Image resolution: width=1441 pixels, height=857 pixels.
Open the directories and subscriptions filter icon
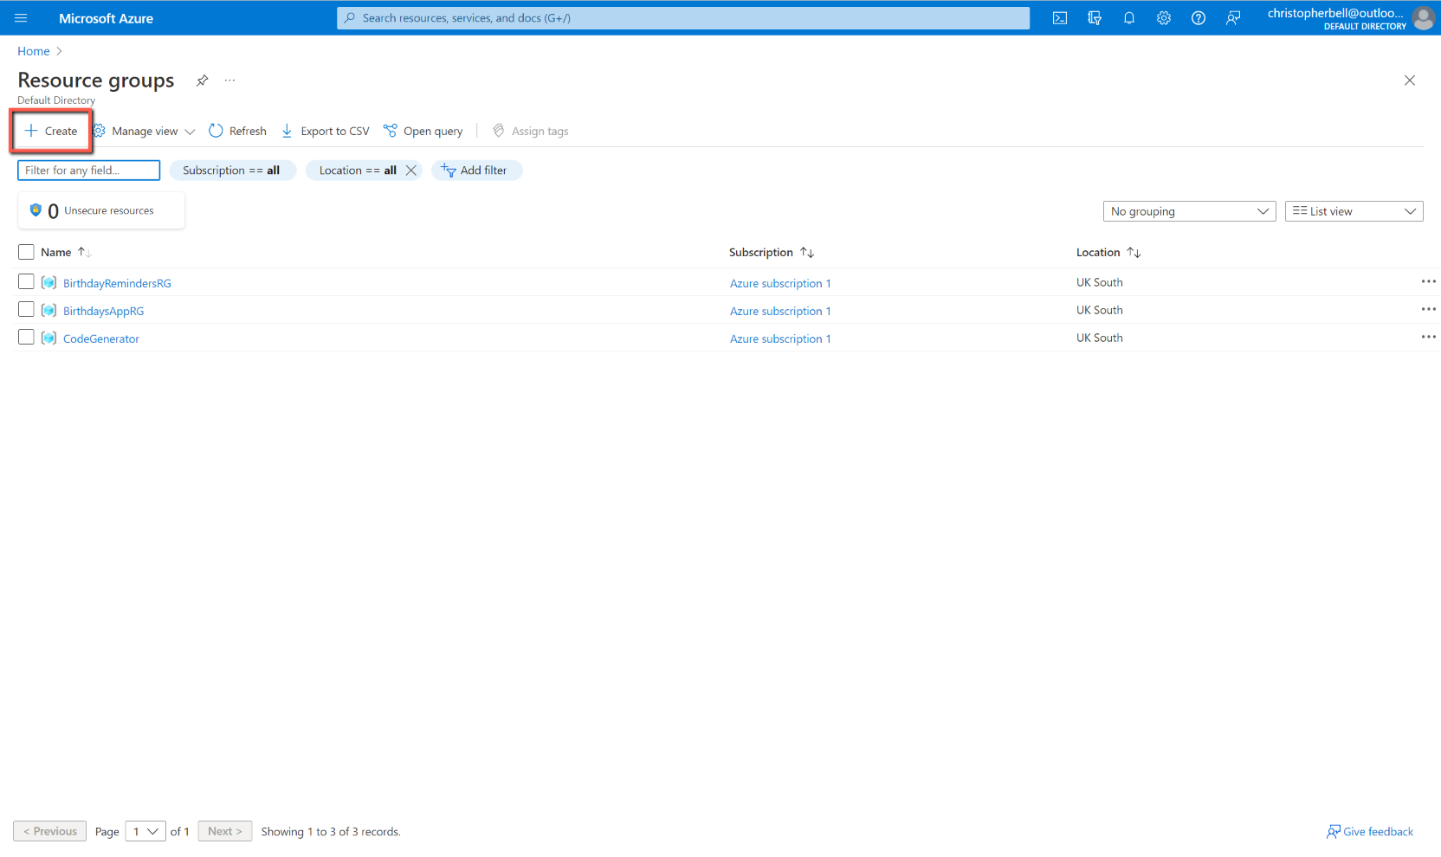pos(1094,18)
